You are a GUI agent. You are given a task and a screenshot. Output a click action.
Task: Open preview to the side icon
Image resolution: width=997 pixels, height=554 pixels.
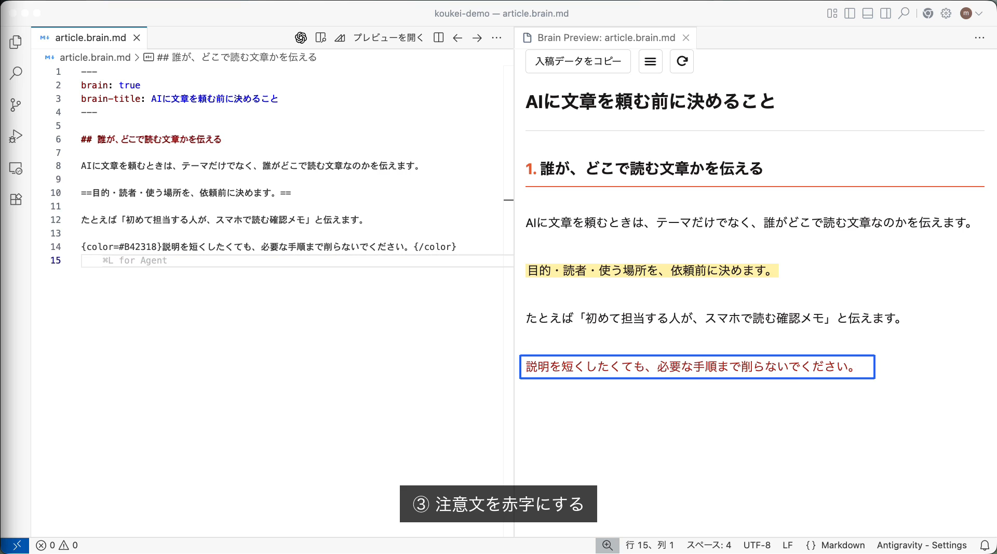pyautogui.click(x=320, y=38)
